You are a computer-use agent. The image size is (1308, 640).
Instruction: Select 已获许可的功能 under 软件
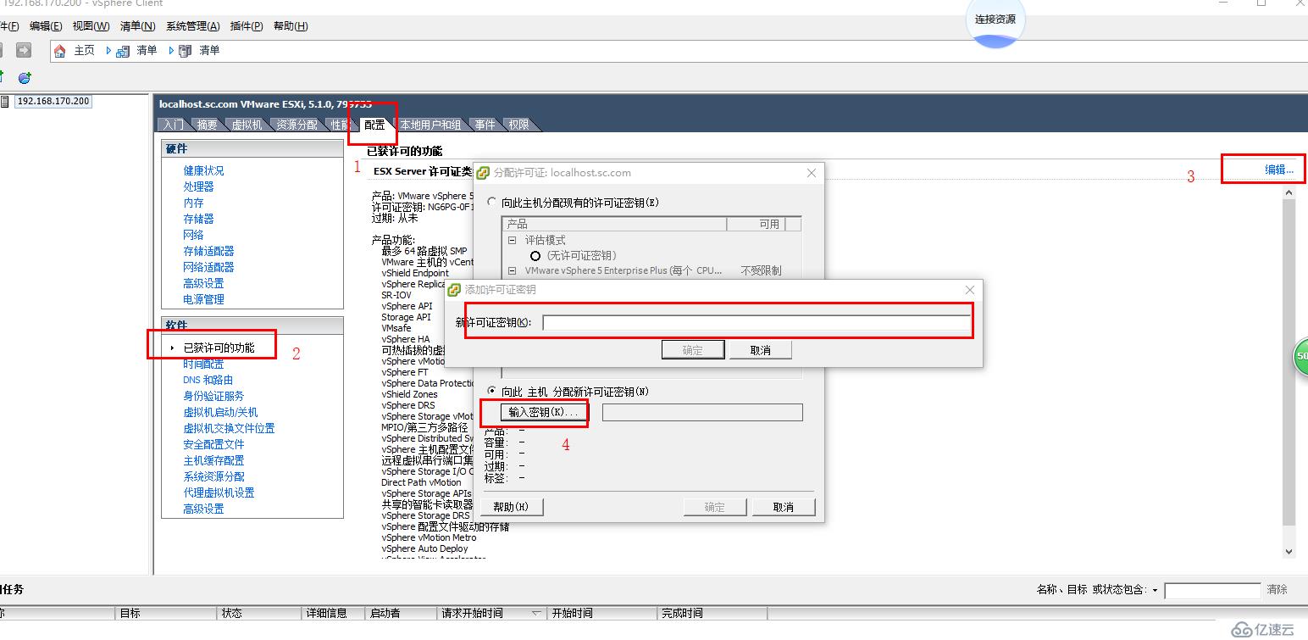click(x=219, y=348)
